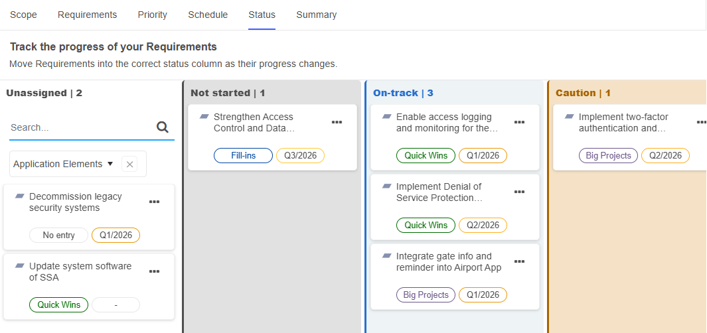Select Quick Wins tag on Update system software
The width and height of the screenshot is (707, 333).
[x=58, y=305]
